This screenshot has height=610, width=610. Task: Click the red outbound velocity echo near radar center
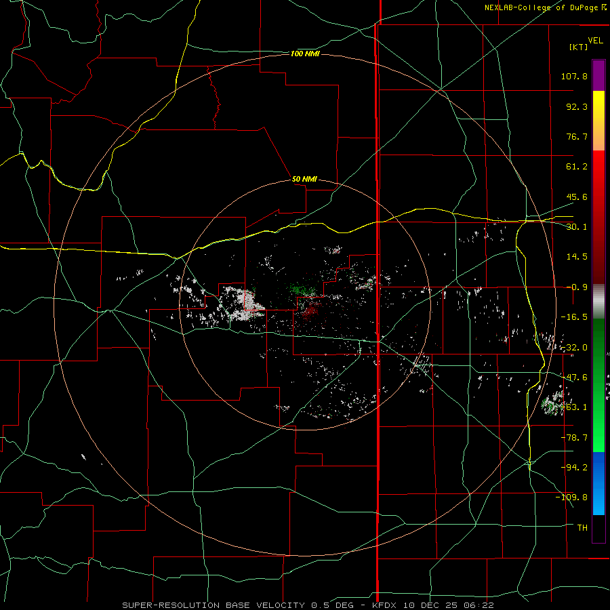pos(311,310)
